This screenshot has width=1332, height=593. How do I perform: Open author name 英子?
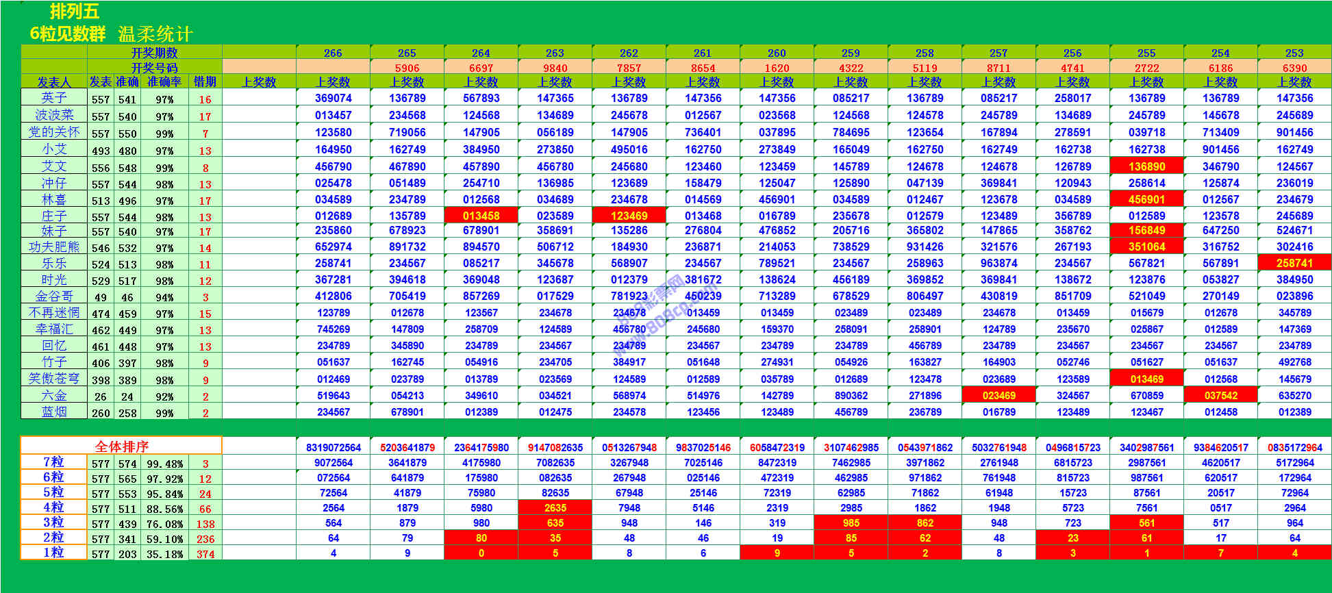point(54,98)
